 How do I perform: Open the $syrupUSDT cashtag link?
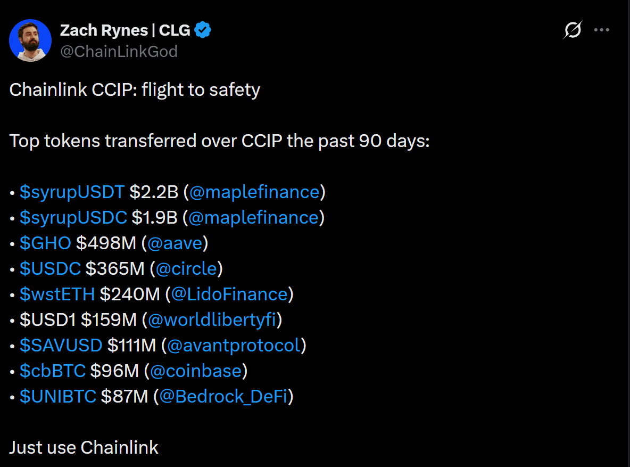tap(71, 192)
